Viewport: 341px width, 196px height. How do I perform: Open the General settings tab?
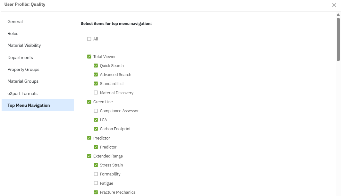coord(15,22)
